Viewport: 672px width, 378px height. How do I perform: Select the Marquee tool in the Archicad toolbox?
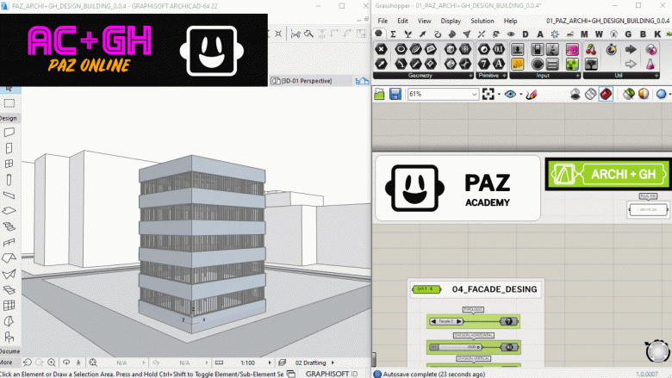[x=9, y=103]
